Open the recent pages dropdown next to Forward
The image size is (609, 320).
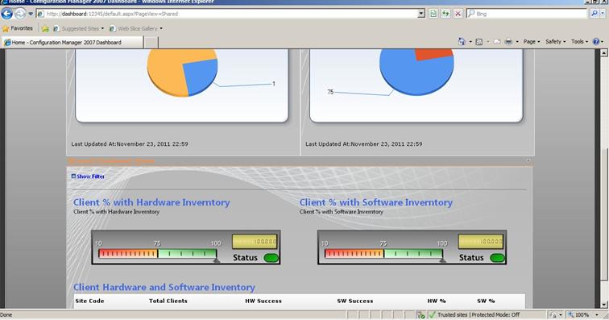pyautogui.click(x=31, y=14)
